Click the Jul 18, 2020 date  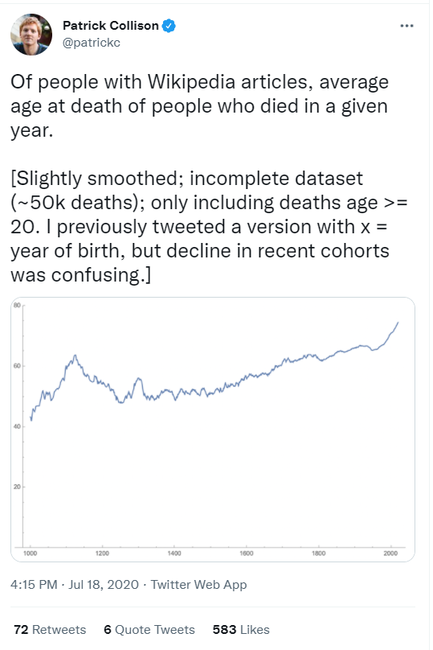point(104,585)
